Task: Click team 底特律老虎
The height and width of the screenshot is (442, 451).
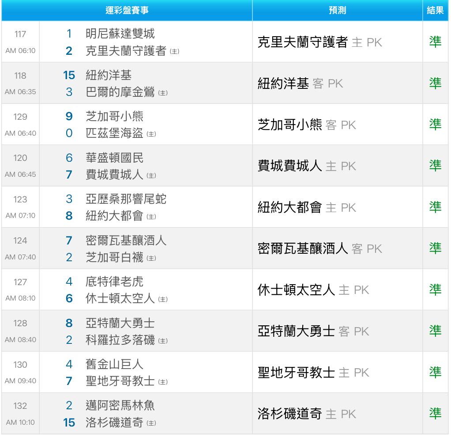Action: [114, 282]
